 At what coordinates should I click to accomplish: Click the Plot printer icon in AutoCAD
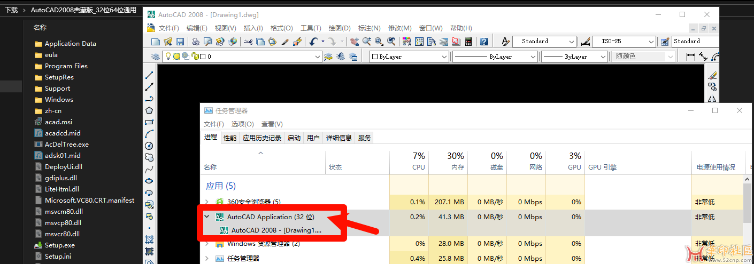click(x=196, y=41)
